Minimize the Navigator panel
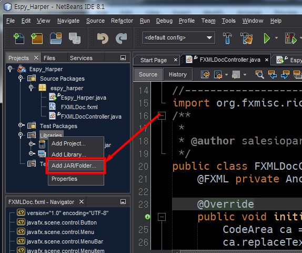 coord(123,202)
